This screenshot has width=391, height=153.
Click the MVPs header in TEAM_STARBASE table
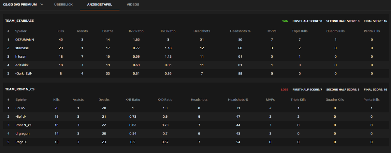point(271,31)
